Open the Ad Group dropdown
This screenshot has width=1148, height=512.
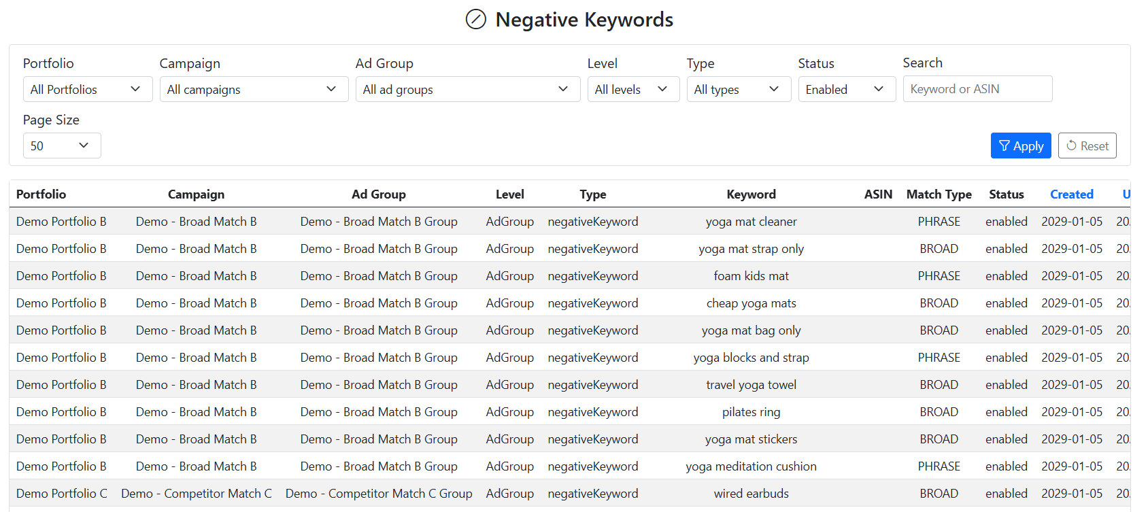click(x=467, y=89)
